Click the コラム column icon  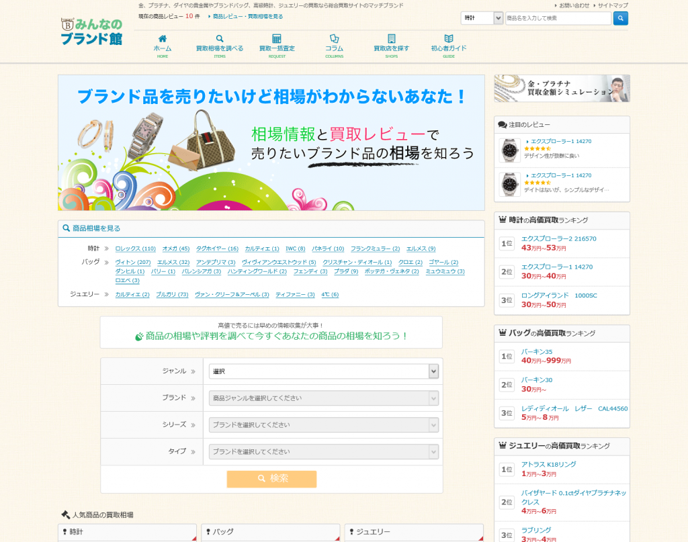coord(334,39)
